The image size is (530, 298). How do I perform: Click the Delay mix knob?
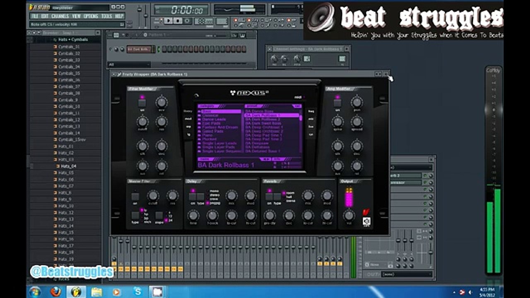click(231, 196)
